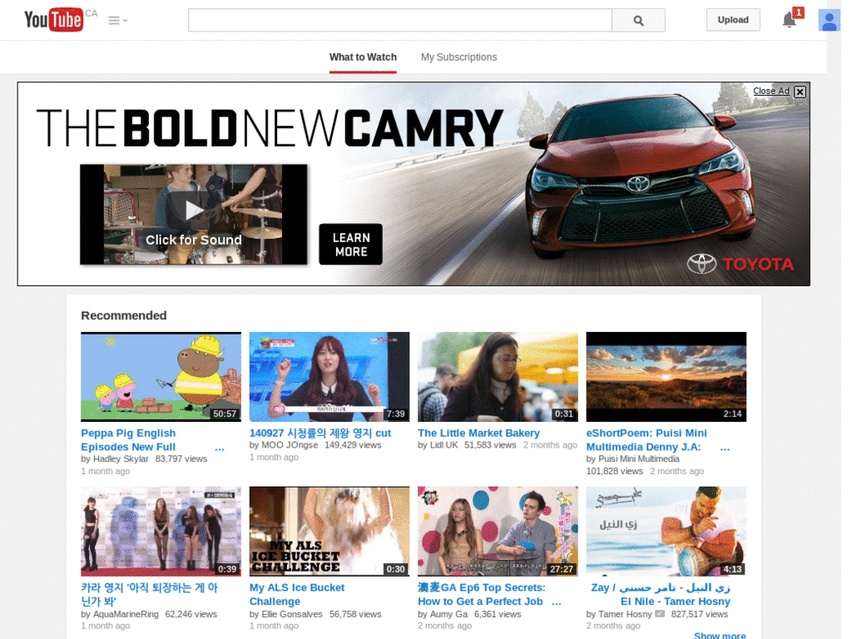Image resolution: width=852 pixels, height=639 pixels.
Task: Click Show more recommended videos
Action: coord(720,635)
